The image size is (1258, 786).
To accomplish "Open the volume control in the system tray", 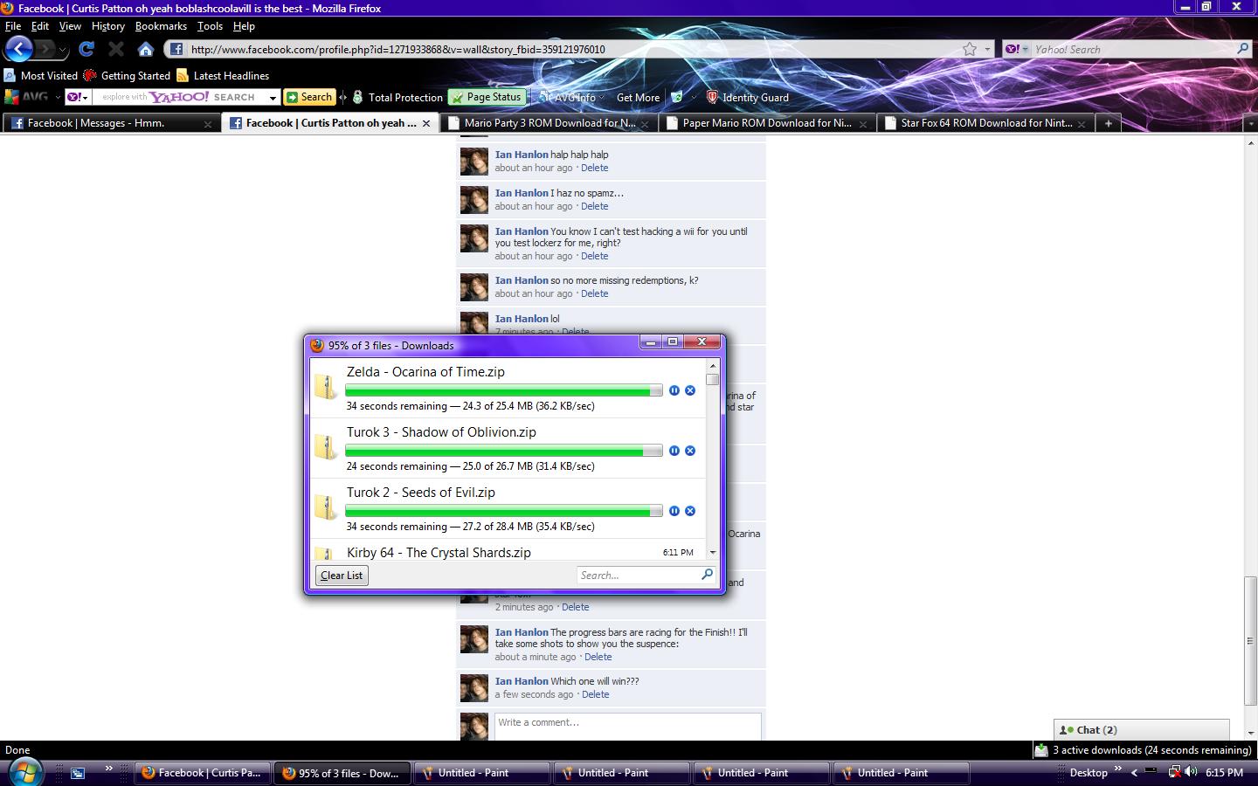I will click(1191, 772).
